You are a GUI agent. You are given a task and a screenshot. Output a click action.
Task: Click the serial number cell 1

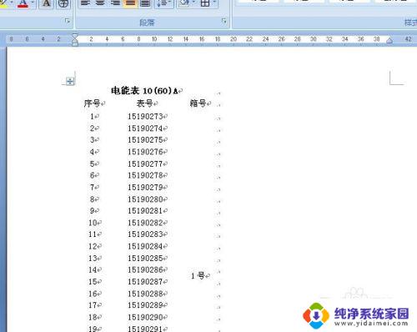click(x=93, y=117)
